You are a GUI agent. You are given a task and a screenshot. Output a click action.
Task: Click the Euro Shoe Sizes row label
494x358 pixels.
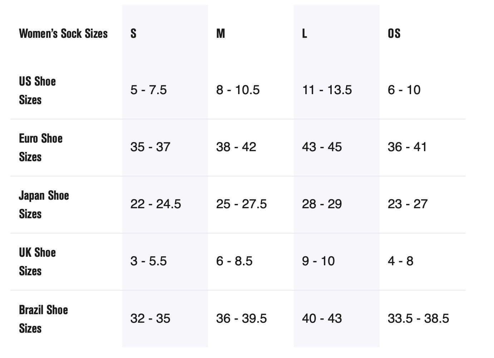41,147
